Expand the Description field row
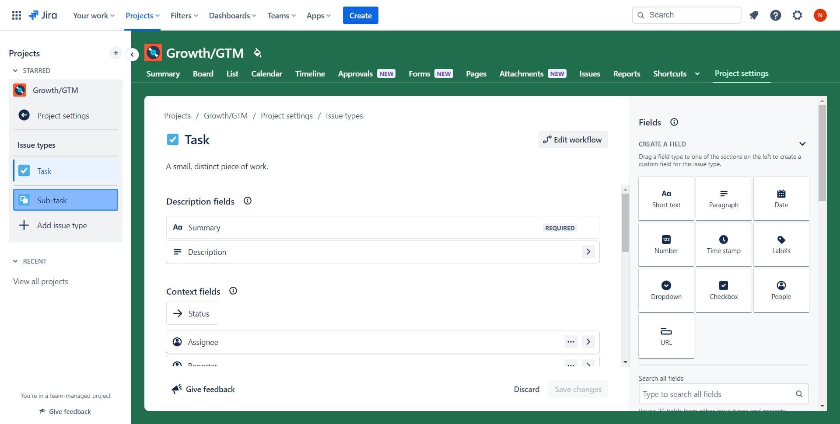This screenshot has width=840, height=424. coord(588,252)
